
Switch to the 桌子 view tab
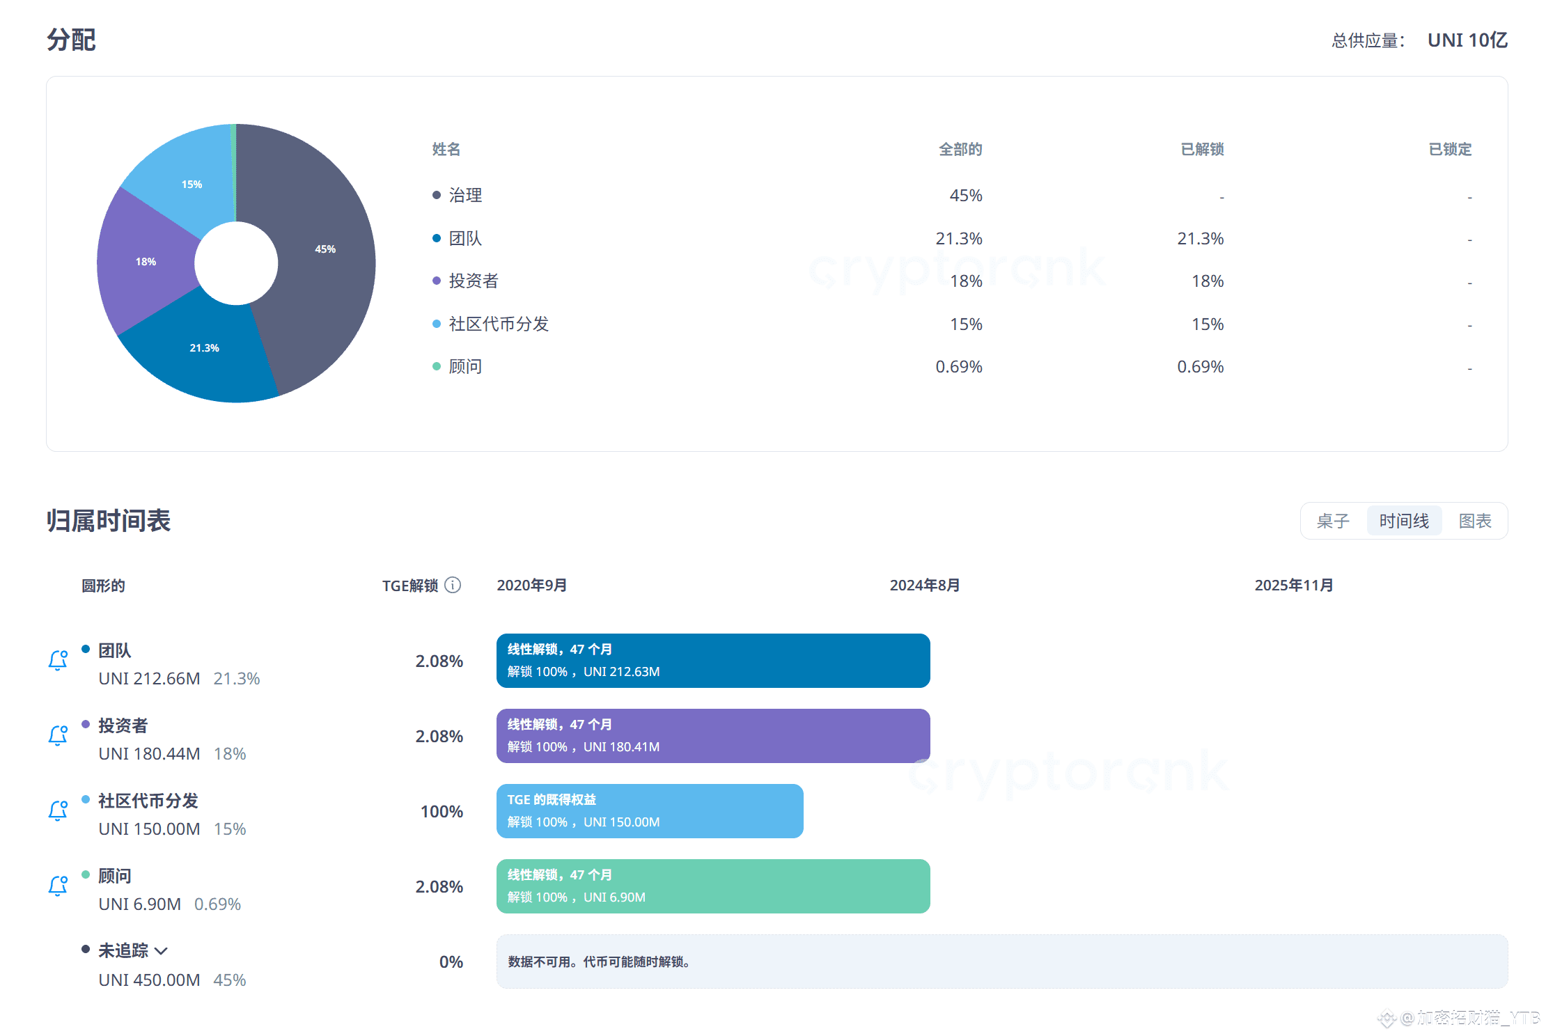coord(1333,521)
